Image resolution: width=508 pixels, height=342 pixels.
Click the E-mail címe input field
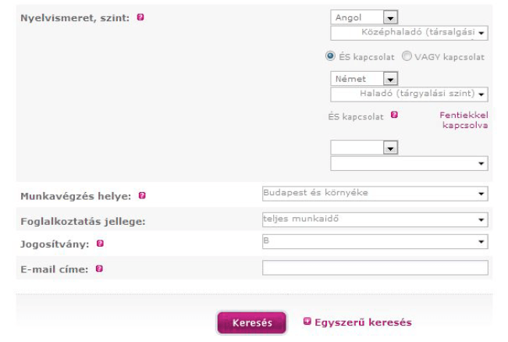375,268
